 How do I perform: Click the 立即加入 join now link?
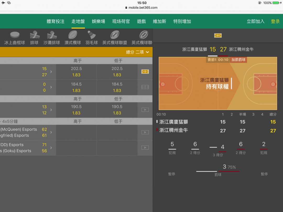pyautogui.click(x=255, y=21)
